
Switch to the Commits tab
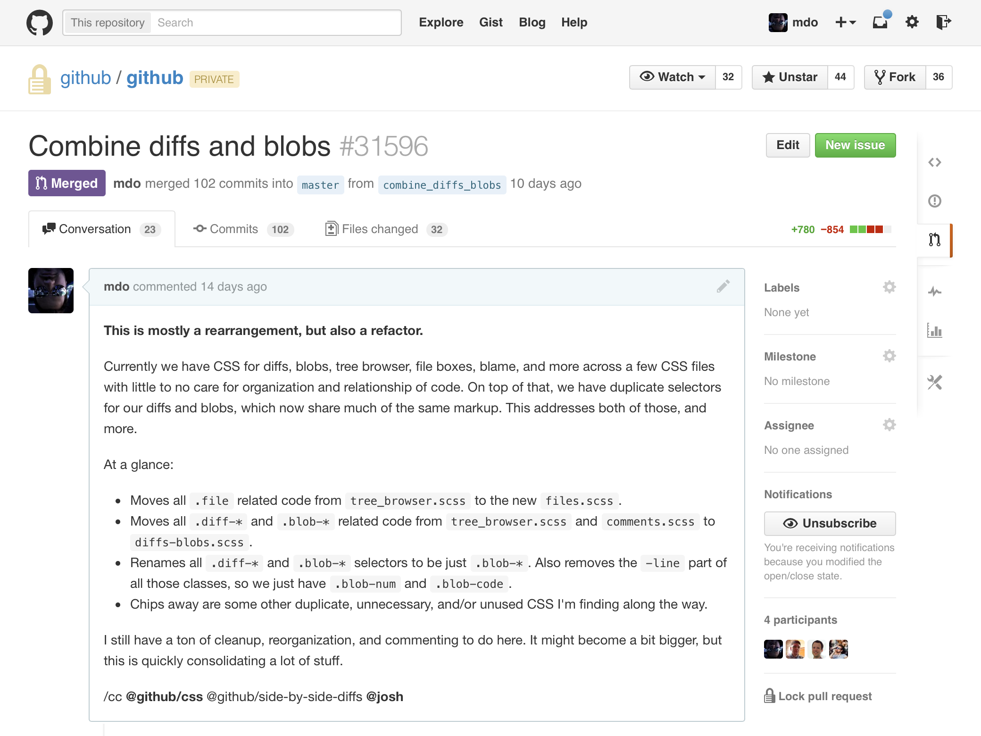point(243,229)
